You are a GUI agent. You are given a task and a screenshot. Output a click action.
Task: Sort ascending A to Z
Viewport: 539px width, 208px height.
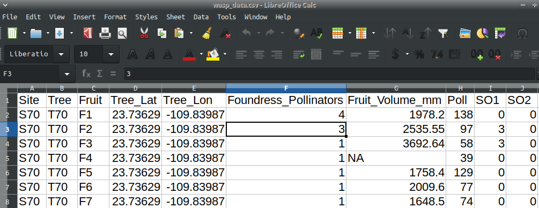tap(408, 33)
